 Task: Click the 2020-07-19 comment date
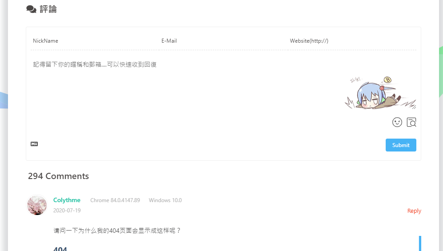click(67, 211)
